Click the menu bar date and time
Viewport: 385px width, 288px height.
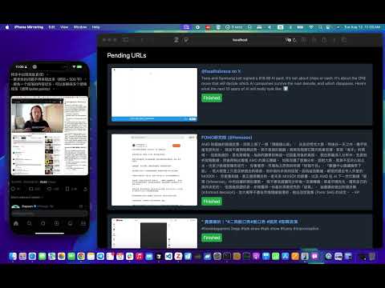click(362, 27)
